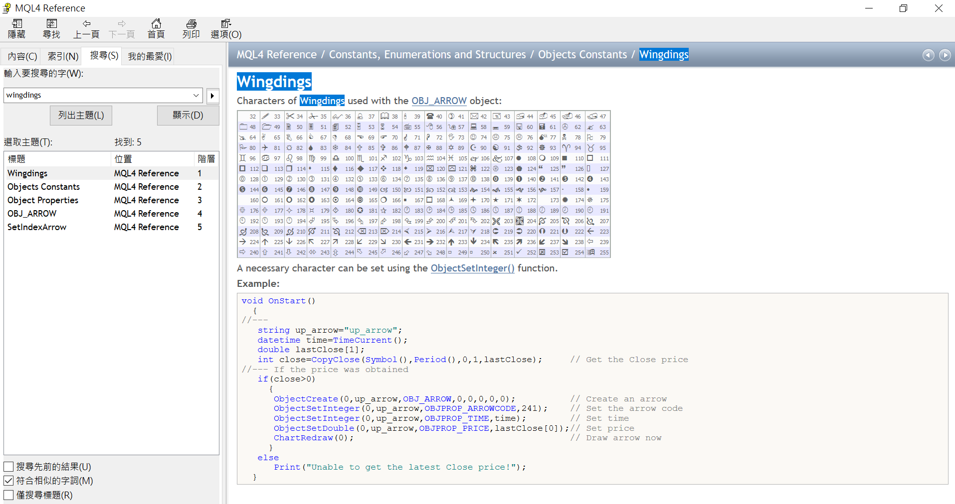
Task: Click the search query arrow button beside input
Action: click(212, 95)
